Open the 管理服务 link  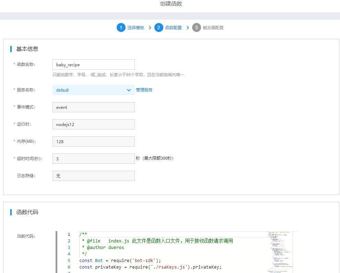click(x=144, y=90)
